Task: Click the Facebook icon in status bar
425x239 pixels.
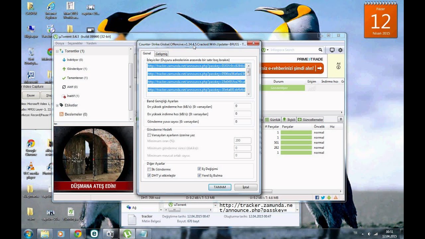Action: [x=317, y=198]
